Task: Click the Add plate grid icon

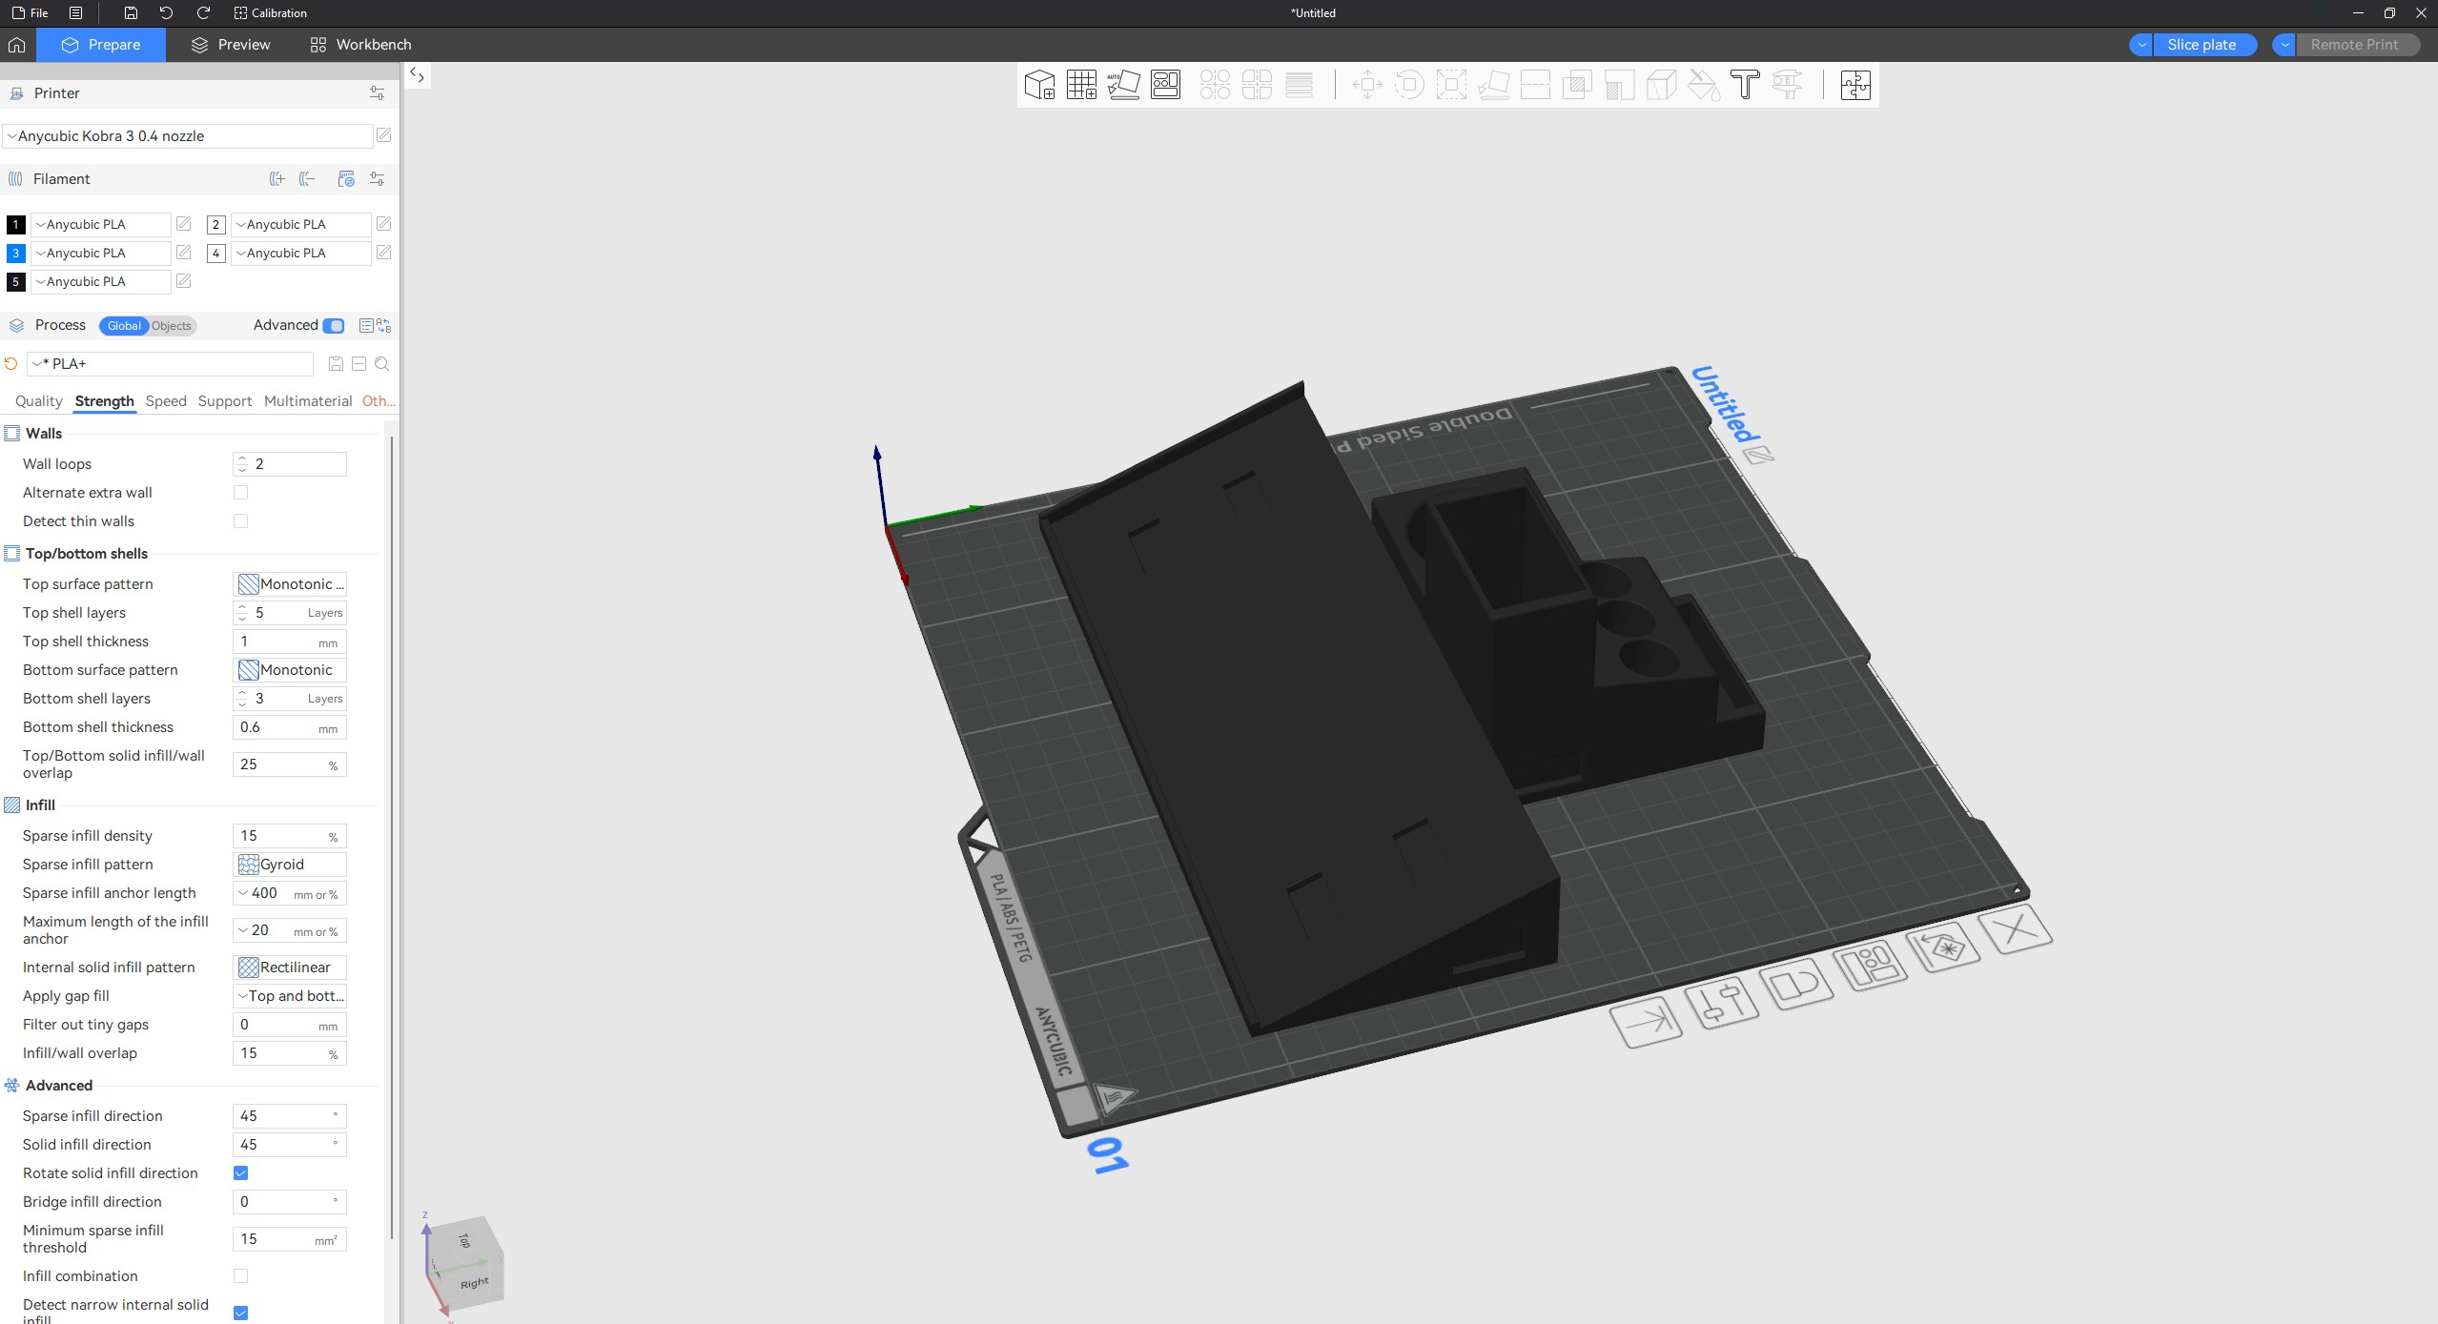Action: point(1081,85)
